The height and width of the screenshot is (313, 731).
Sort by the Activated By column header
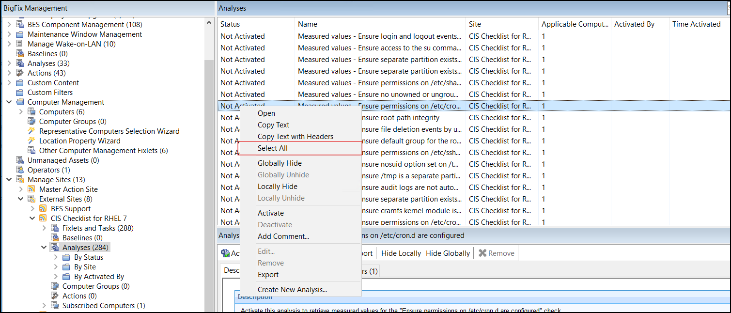[639, 24]
